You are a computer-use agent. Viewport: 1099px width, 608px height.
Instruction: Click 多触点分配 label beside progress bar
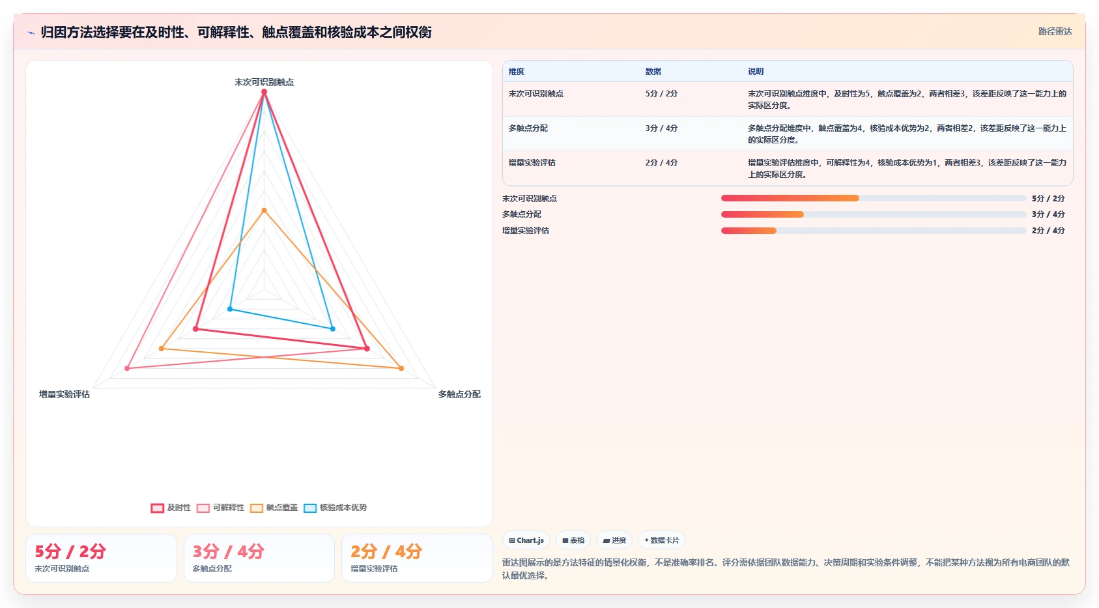[x=522, y=214]
